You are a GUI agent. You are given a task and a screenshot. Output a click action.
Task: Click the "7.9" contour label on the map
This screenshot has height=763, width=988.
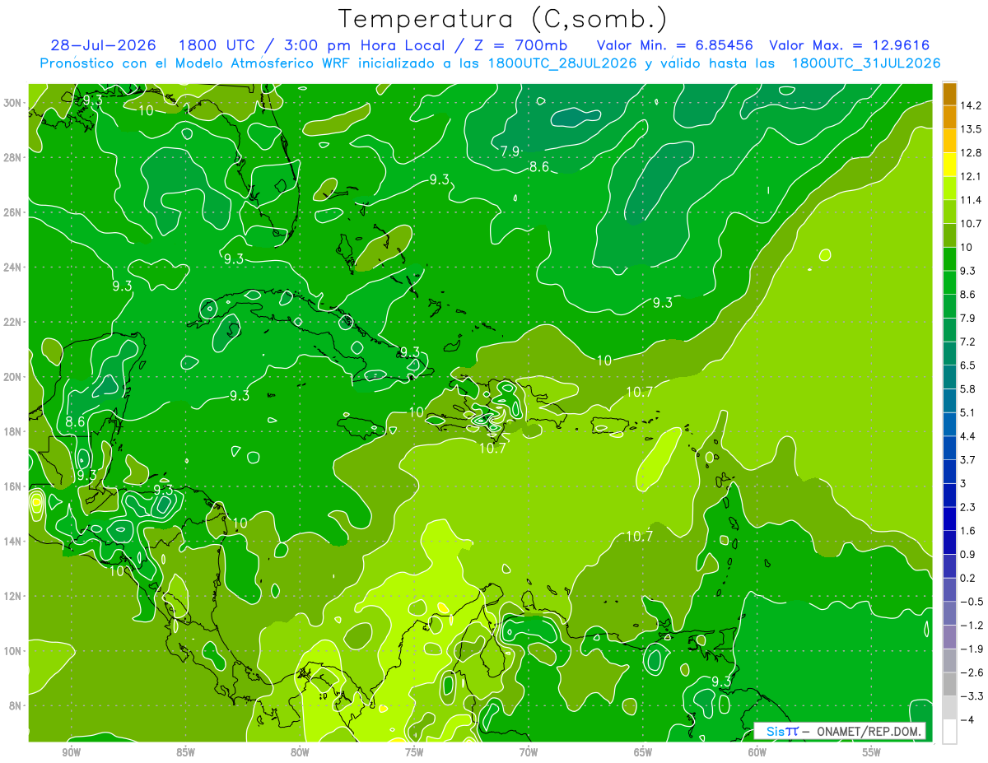pos(510,151)
